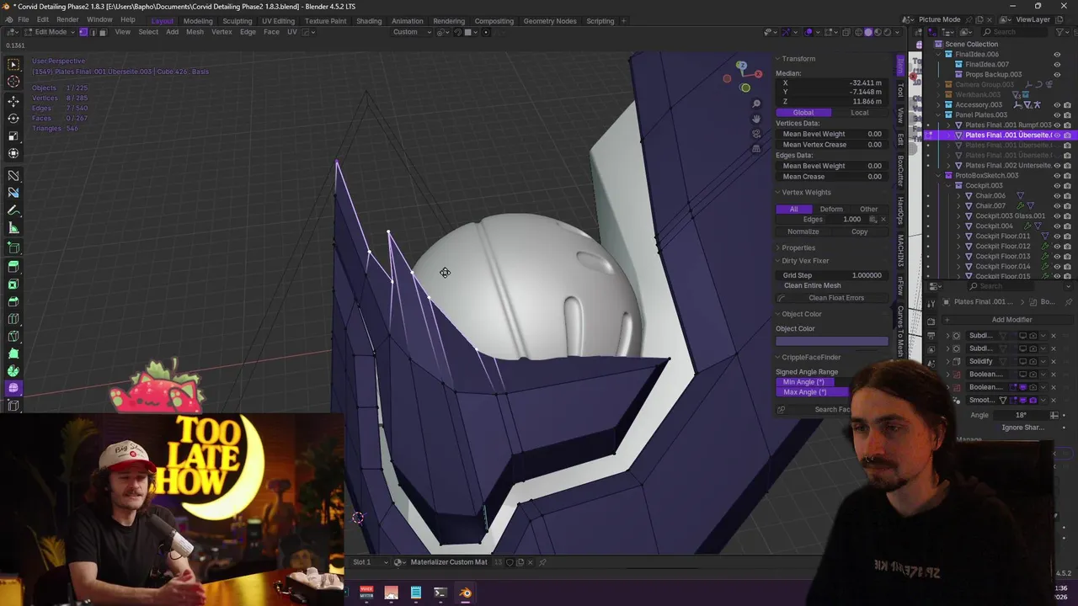This screenshot has width=1078, height=606.
Task: Toggle Accessory.003 viewport visibility eye
Action: click(x=1057, y=104)
